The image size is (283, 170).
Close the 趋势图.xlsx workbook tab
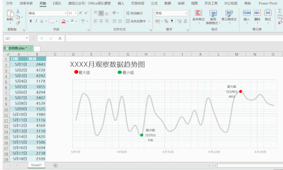[31, 48]
